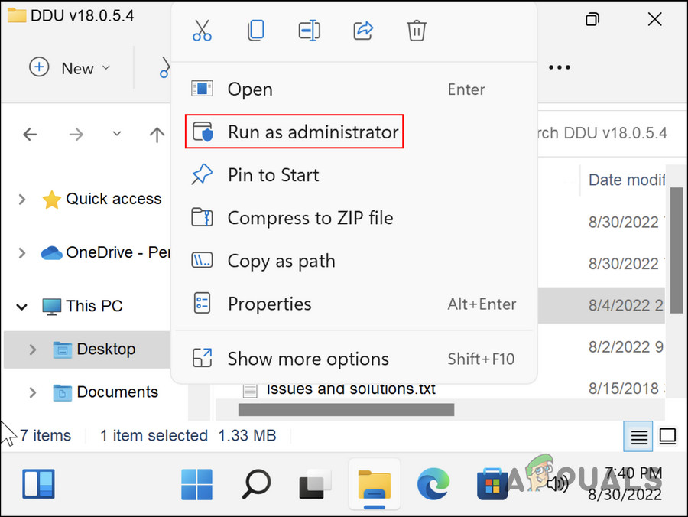Click Show more options entry

[x=307, y=359]
